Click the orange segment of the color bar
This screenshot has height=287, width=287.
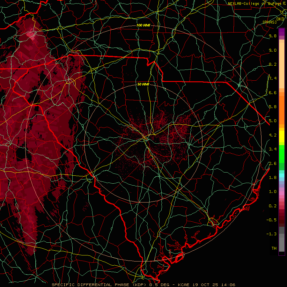pyautogui.click(x=282, y=110)
